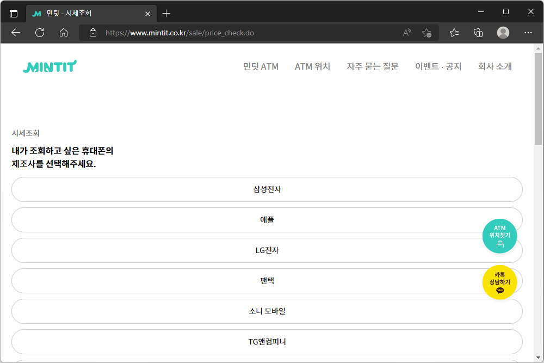This screenshot has width=544, height=363.
Task: Click the scrollbar up arrow
Action: (x=538, y=48)
